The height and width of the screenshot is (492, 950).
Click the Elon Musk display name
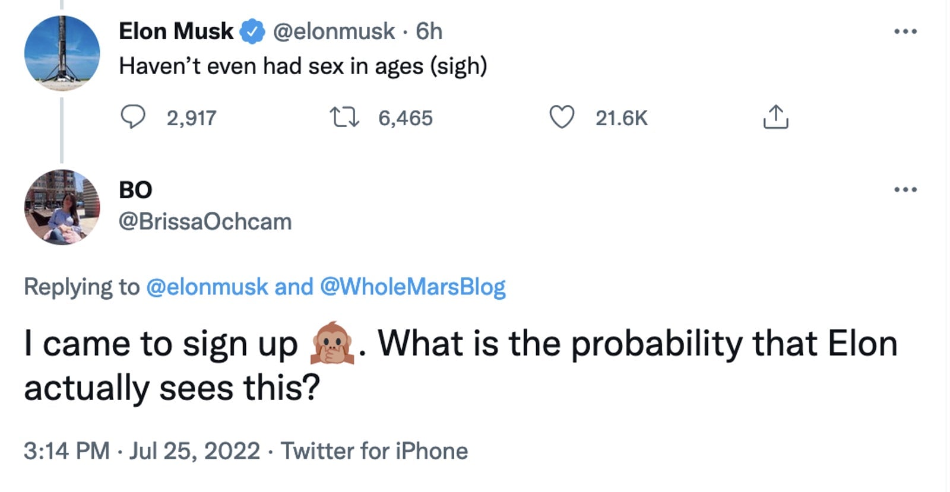176,31
